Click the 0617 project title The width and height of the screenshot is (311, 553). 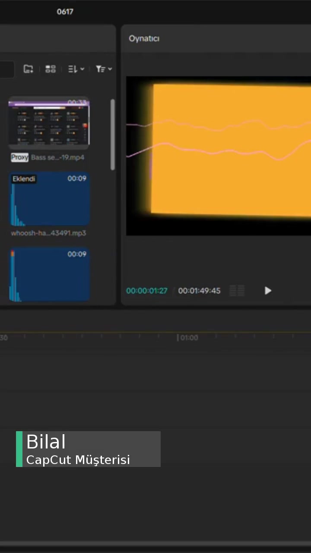(65, 12)
